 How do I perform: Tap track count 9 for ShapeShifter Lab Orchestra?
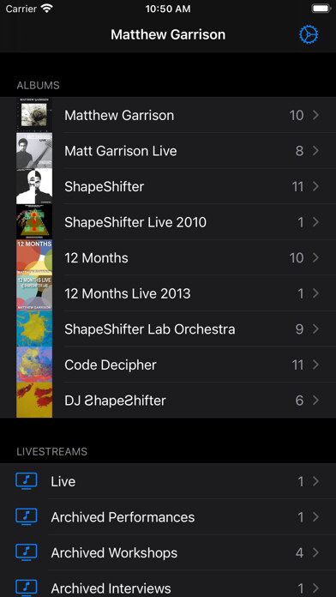coord(299,329)
